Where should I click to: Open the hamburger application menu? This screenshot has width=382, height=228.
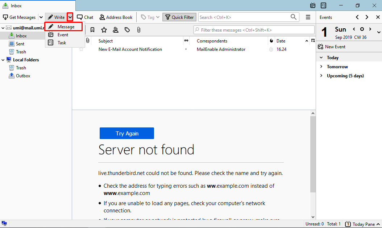click(308, 17)
